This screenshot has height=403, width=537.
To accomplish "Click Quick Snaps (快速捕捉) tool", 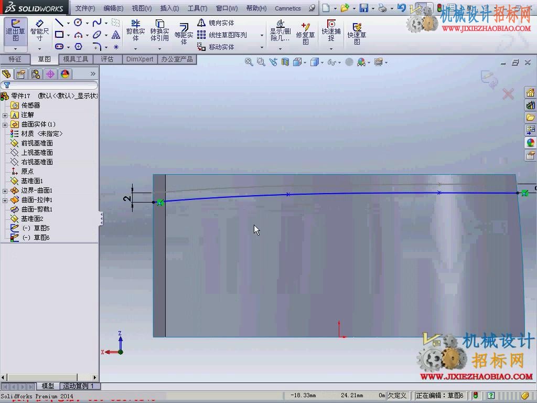I will click(331, 31).
